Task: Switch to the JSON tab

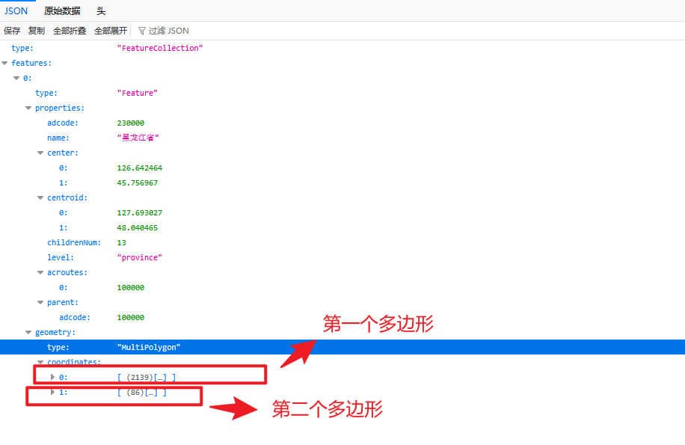Action: (x=16, y=11)
